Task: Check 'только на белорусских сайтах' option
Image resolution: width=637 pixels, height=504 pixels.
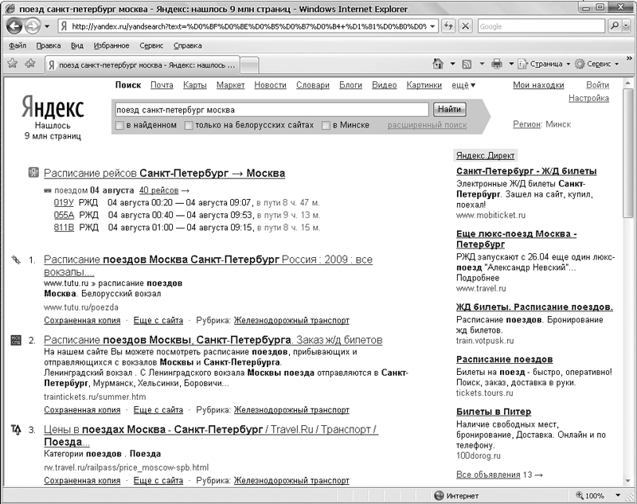Action: pos(189,126)
